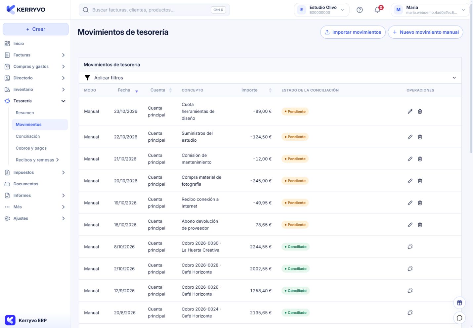Delete the Compra material de fotografía movement
This screenshot has height=328, width=473.
coord(420,181)
